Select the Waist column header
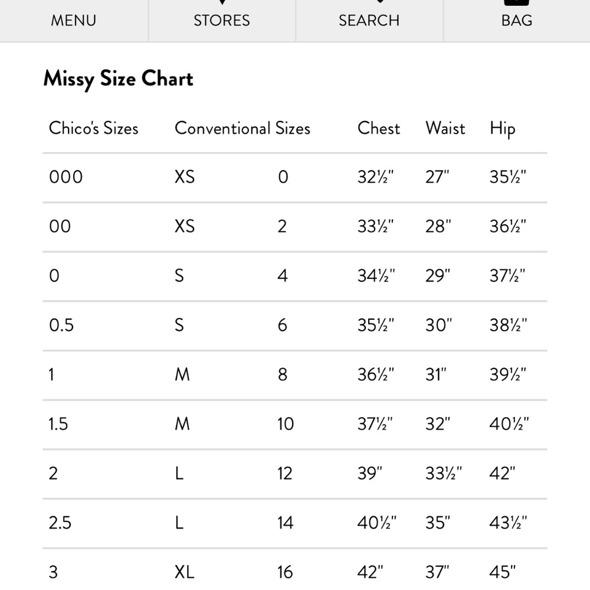Image resolution: width=590 pixels, height=590 pixels. [445, 129]
